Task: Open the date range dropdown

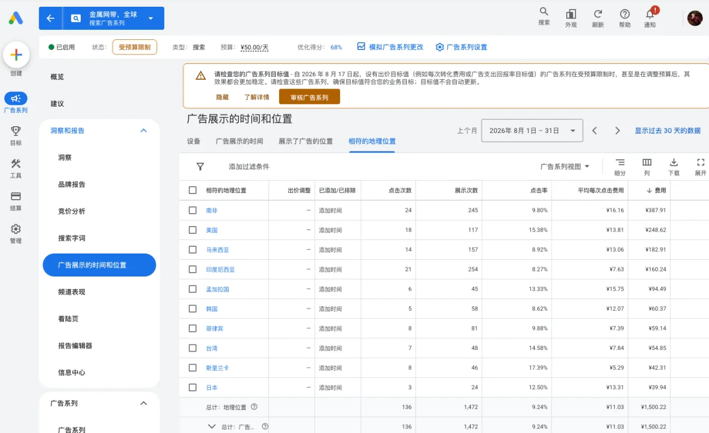Action: tap(532, 131)
